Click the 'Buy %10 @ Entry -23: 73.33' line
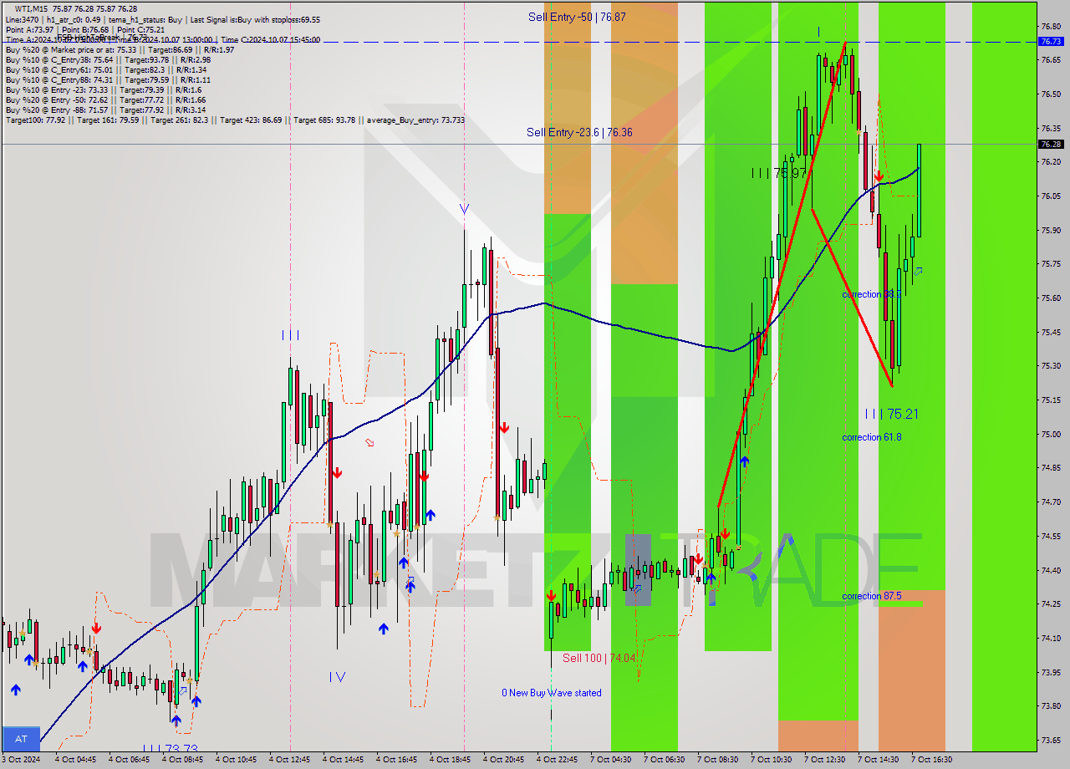 pyautogui.click(x=104, y=89)
